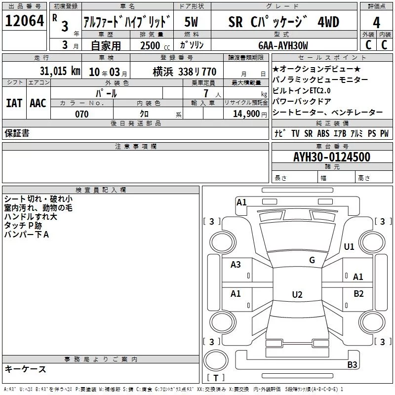Select the front-left wheel on car diagram
Viewport: 395px width, 395px height.
tap(223, 242)
